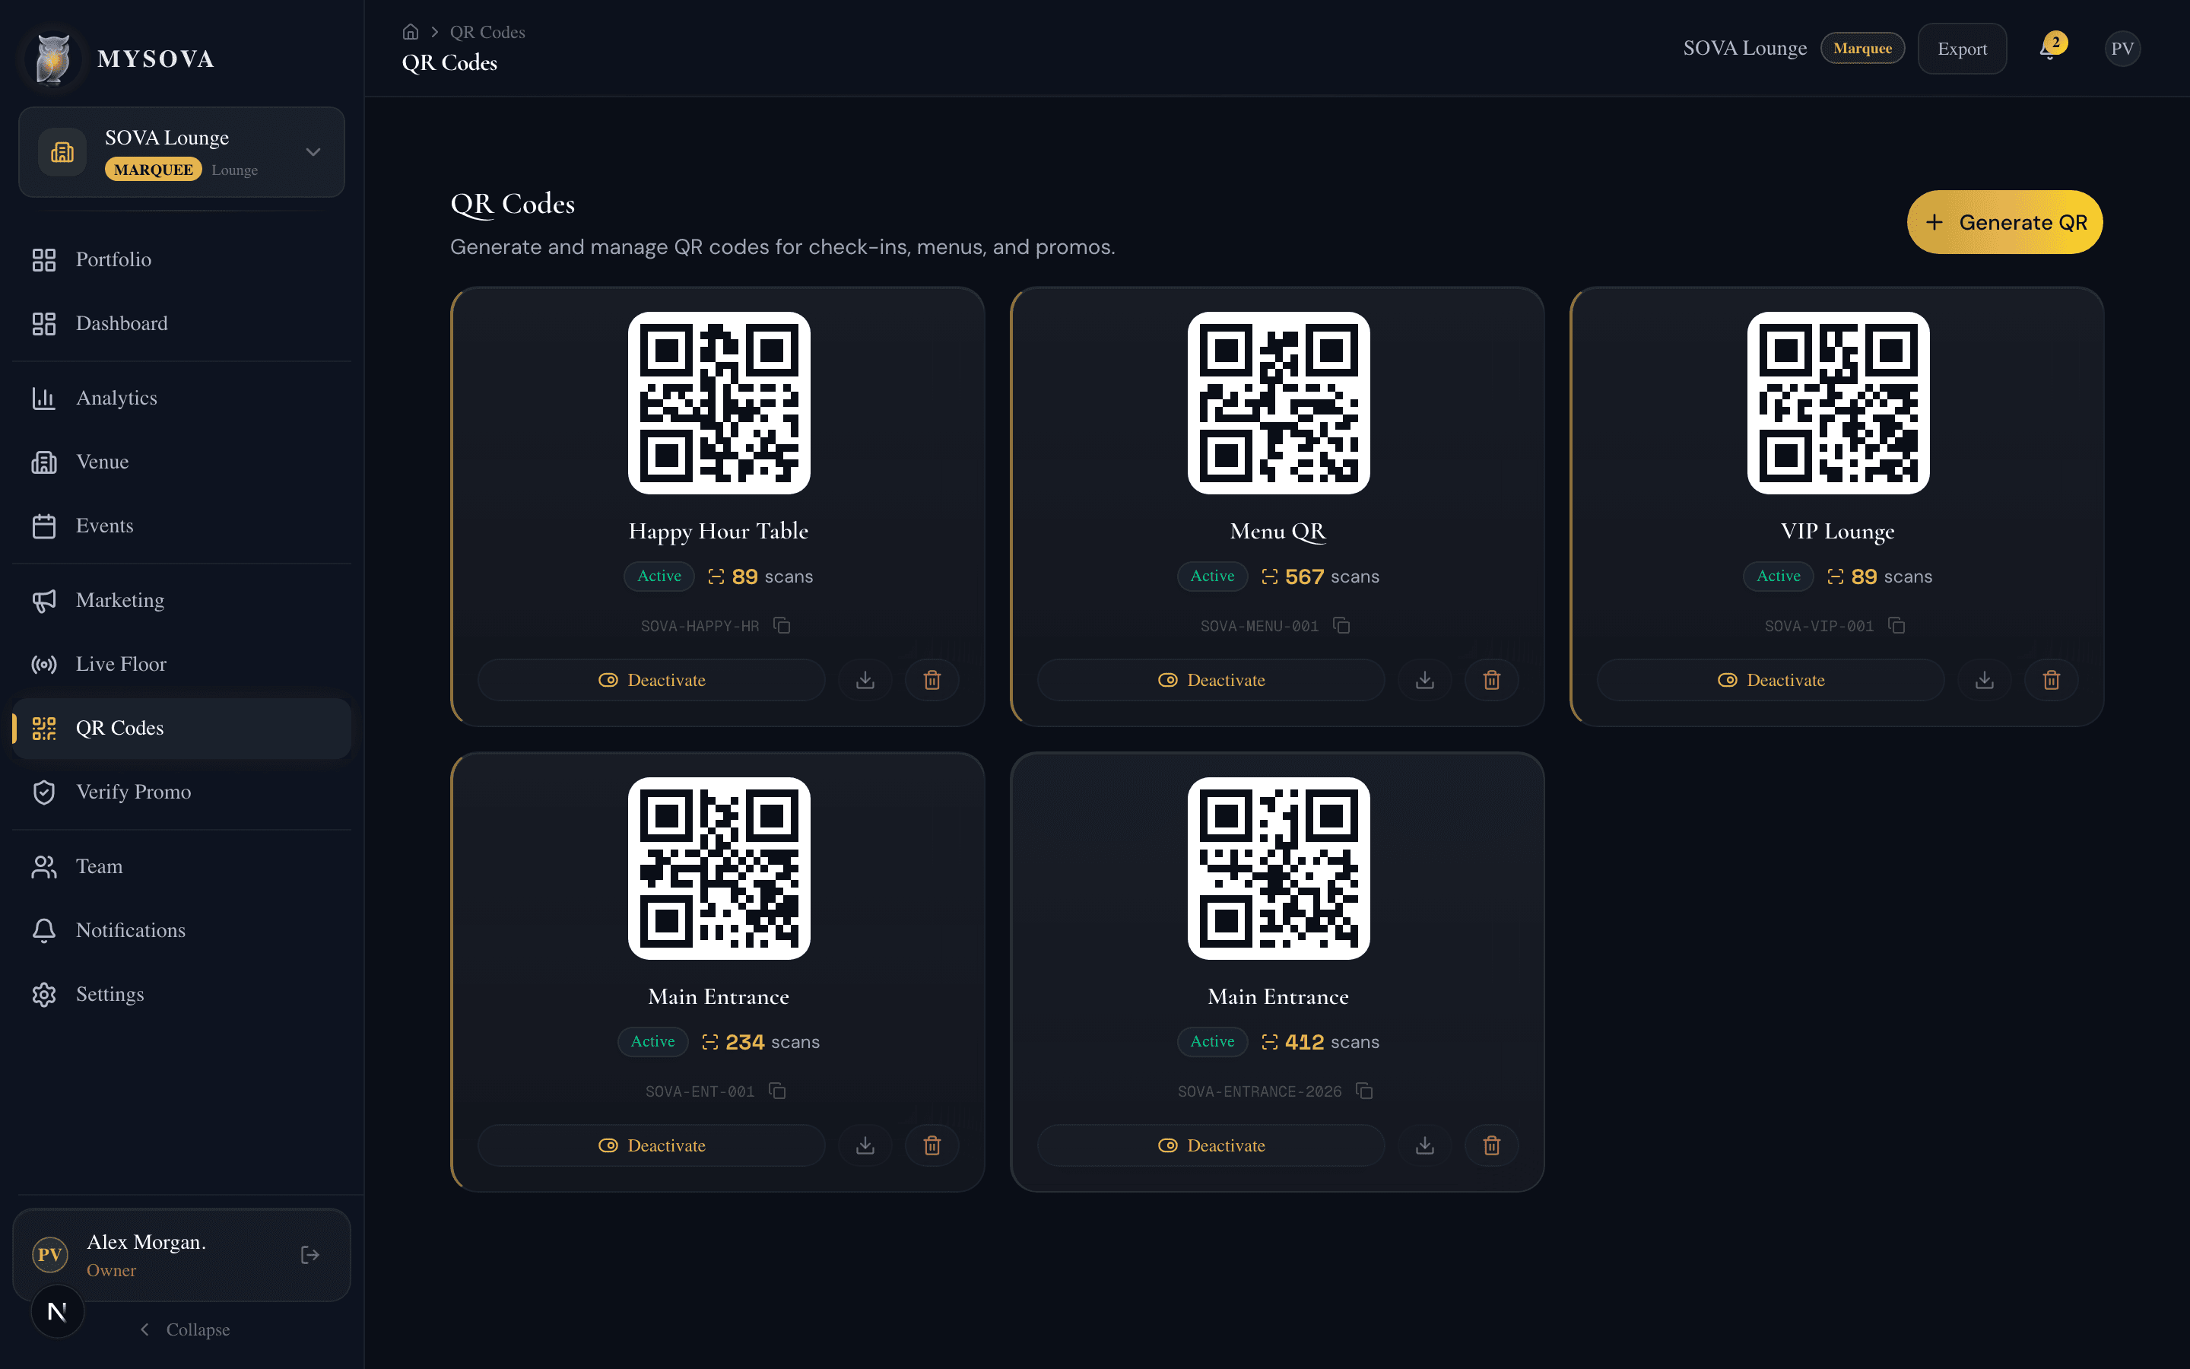Deactivate the Happy Hour Table QR
Viewport: 2190px width, 1369px height.
coord(651,679)
